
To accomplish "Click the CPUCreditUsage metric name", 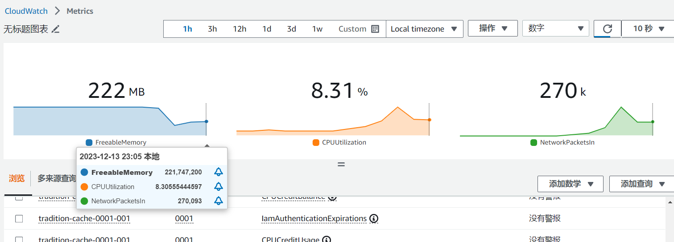I will click(x=290, y=239).
